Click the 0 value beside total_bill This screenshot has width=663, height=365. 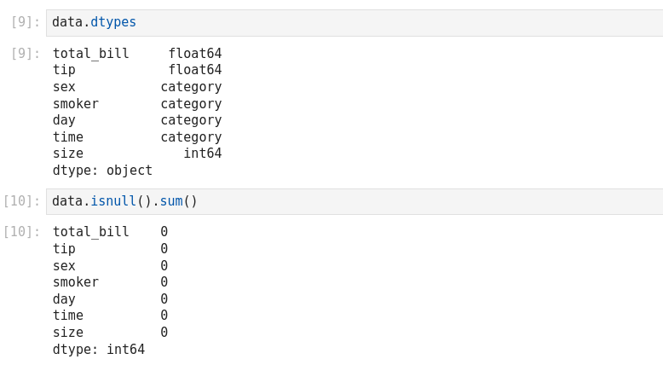click(164, 232)
